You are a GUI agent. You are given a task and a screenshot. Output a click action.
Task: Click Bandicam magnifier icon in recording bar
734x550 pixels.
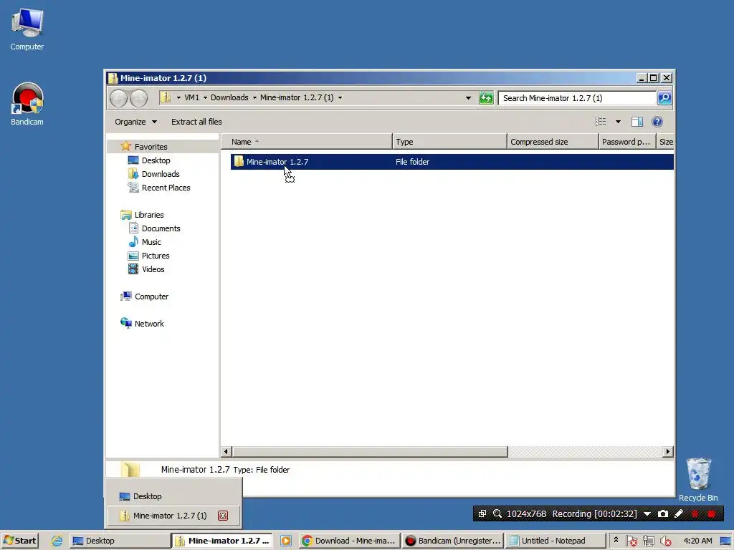coord(497,513)
